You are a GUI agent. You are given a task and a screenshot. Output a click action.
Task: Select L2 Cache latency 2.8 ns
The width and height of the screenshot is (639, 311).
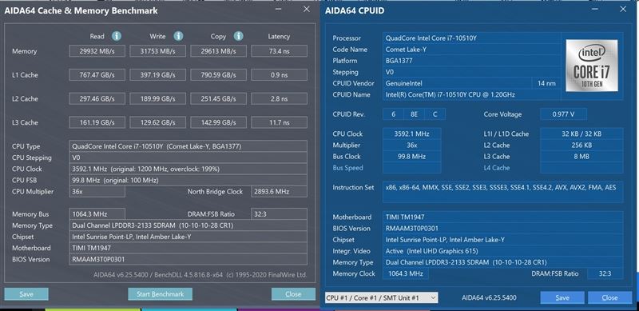coord(279,98)
